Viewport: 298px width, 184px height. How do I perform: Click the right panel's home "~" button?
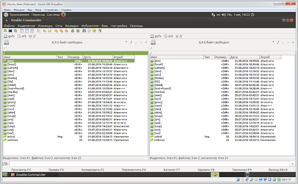point(288,42)
